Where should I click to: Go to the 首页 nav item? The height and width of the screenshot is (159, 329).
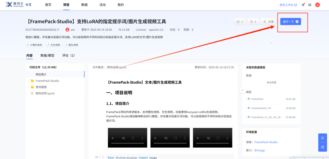coord(48,5)
